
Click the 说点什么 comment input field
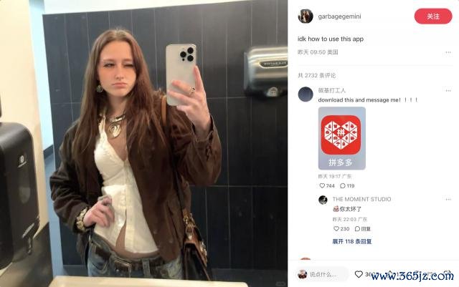coord(322,274)
